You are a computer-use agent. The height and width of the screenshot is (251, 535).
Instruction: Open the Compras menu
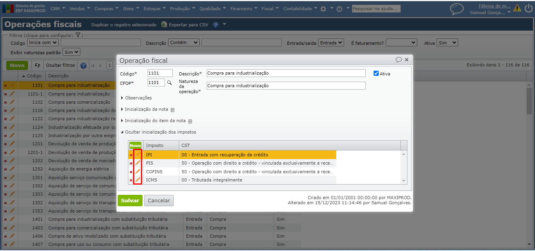[x=106, y=9]
